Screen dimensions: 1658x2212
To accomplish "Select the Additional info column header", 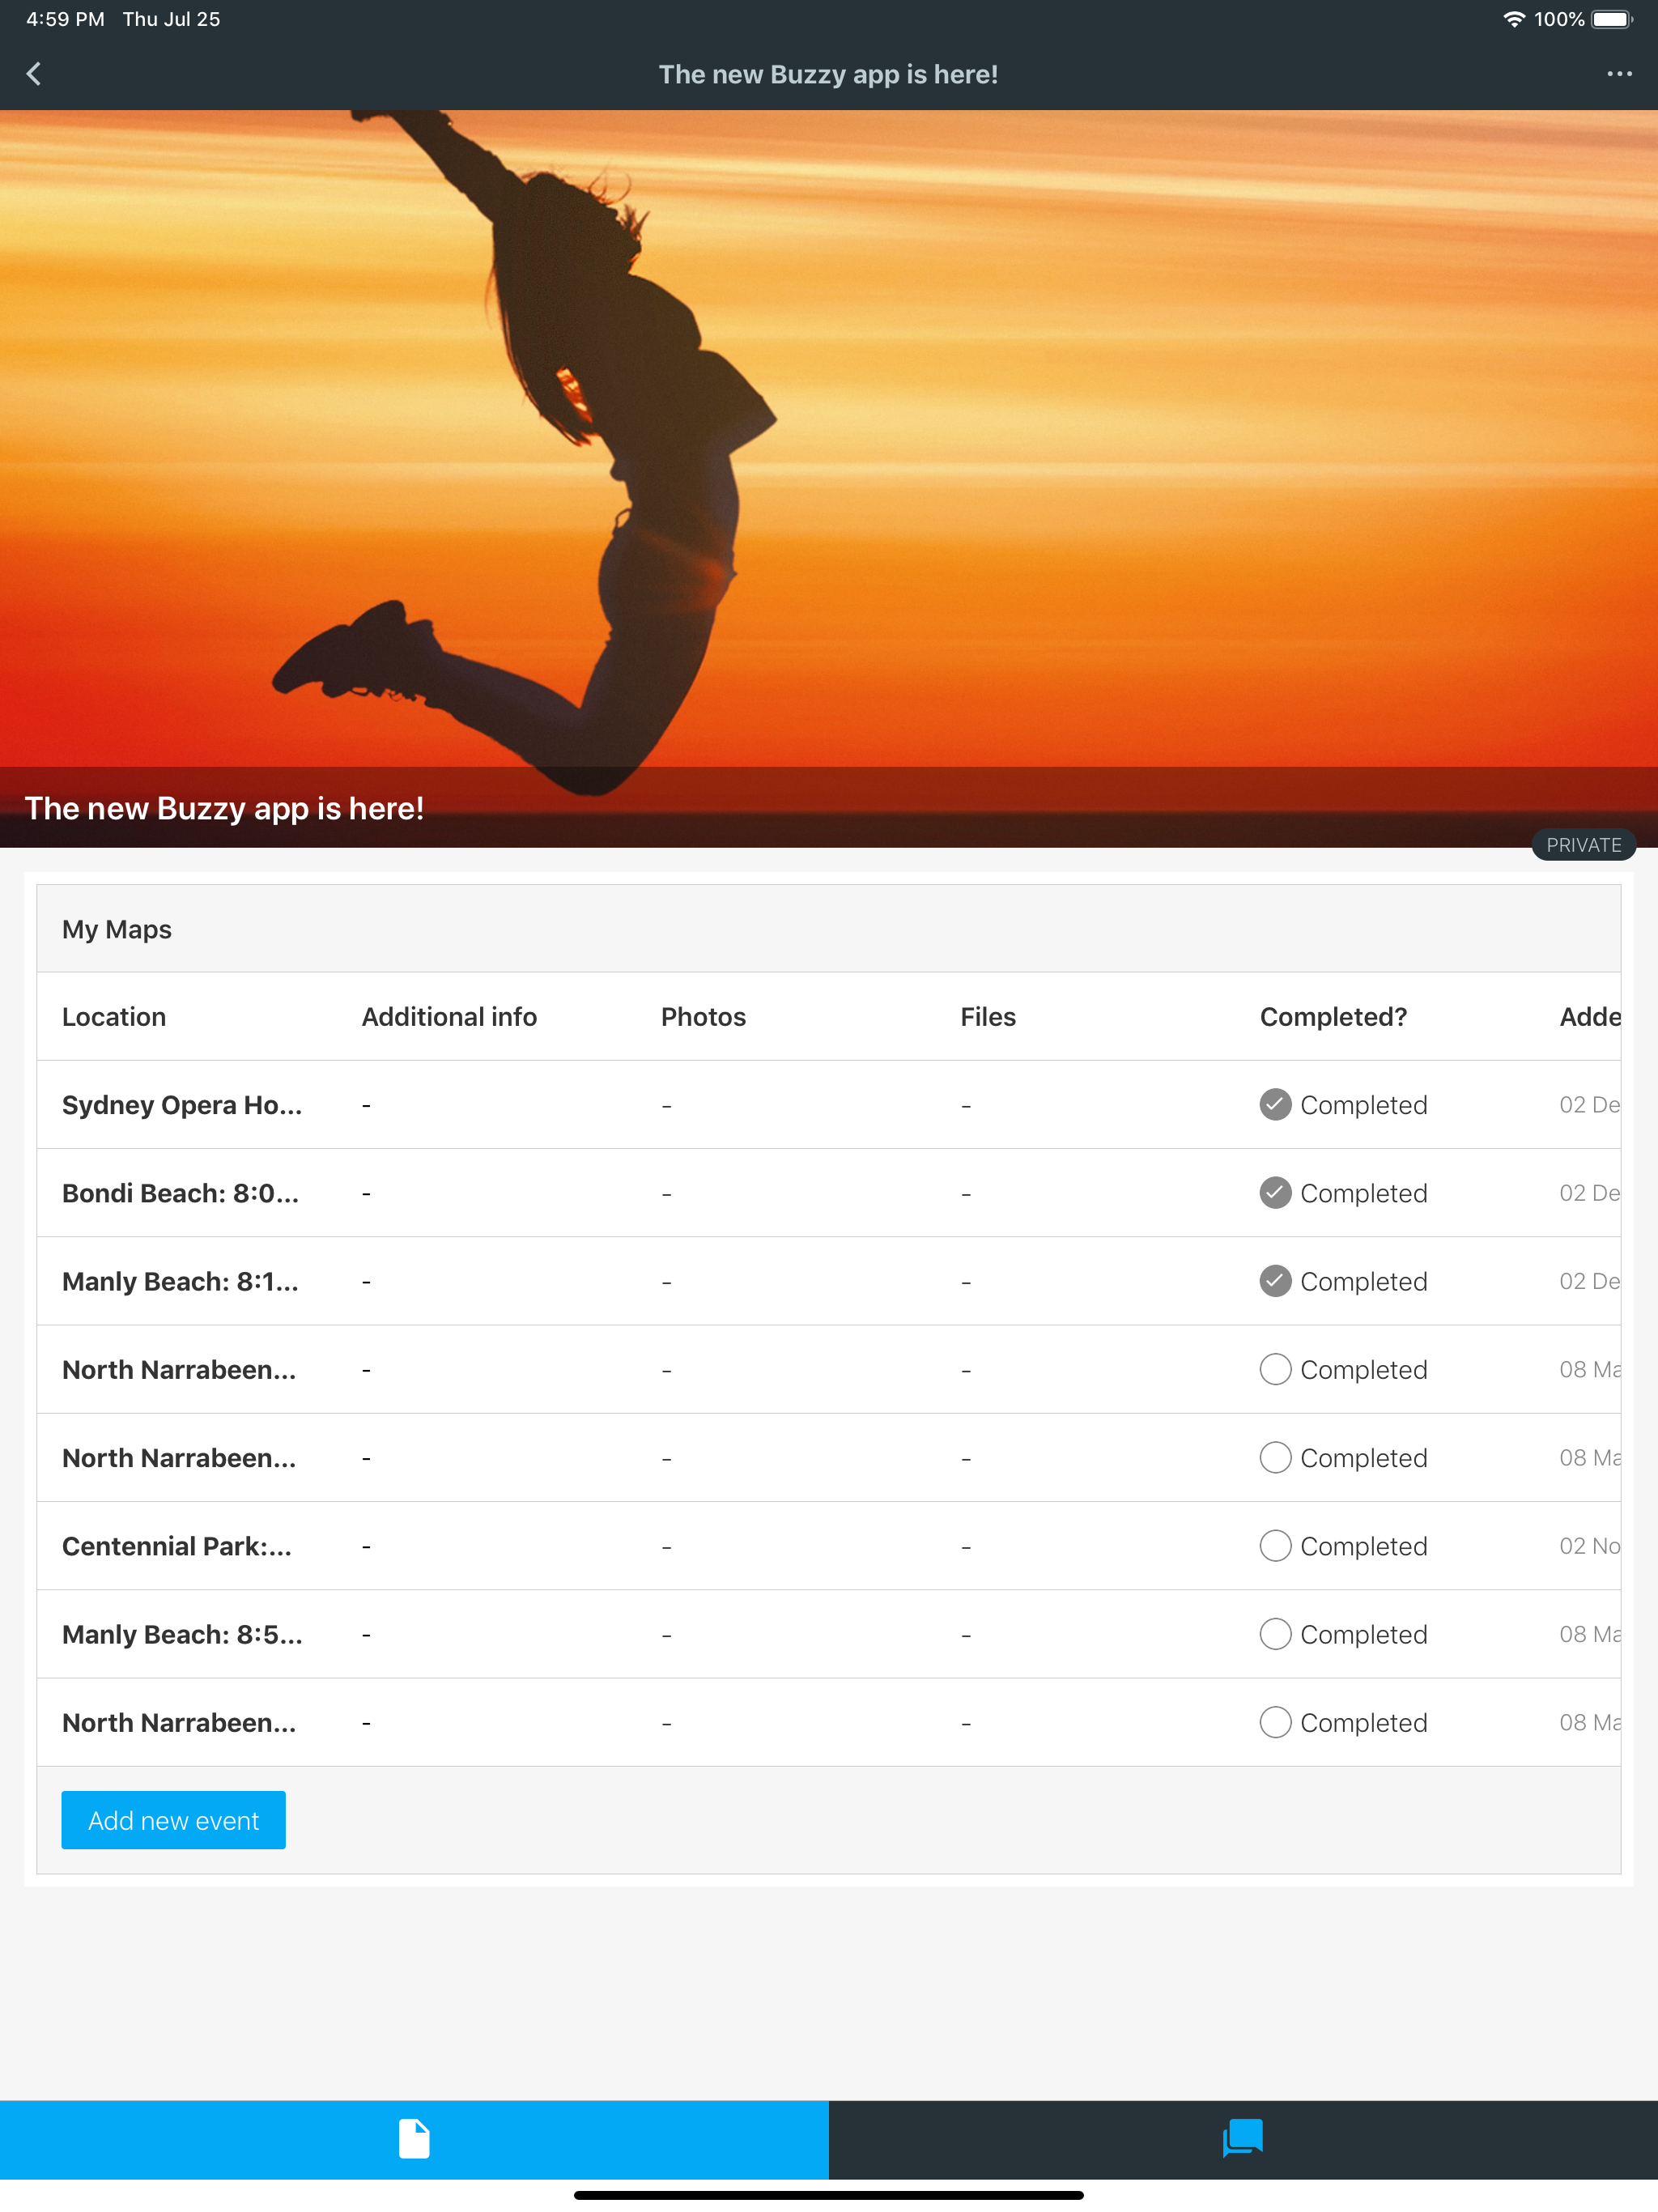I will tap(449, 1017).
